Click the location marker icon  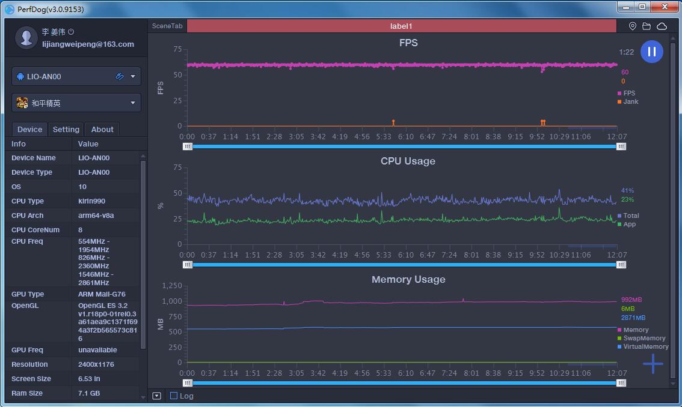tap(632, 26)
